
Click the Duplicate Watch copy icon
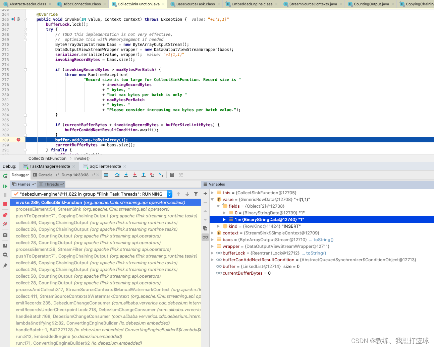point(205,228)
